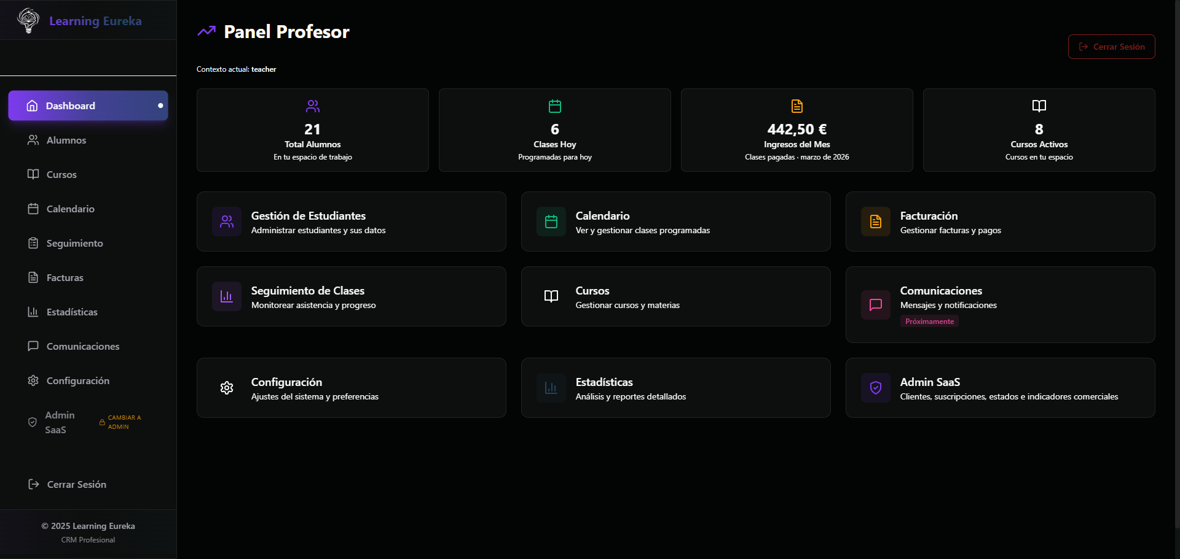The height and width of the screenshot is (559, 1180).
Task: Click the Comunicaciones chat icon in sidebar
Action: [x=33, y=346]
